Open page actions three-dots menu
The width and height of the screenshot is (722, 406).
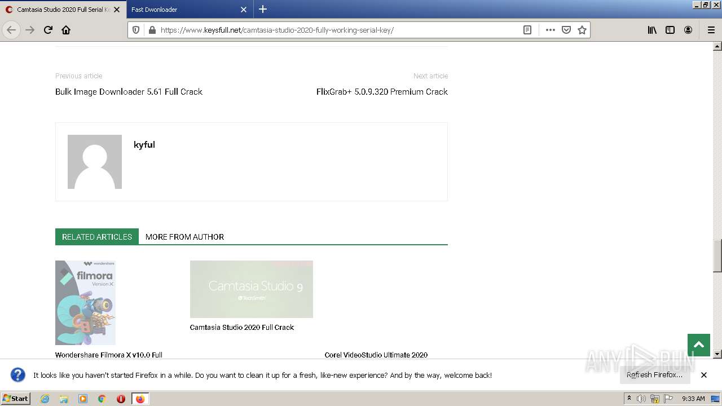click(551, 30)
